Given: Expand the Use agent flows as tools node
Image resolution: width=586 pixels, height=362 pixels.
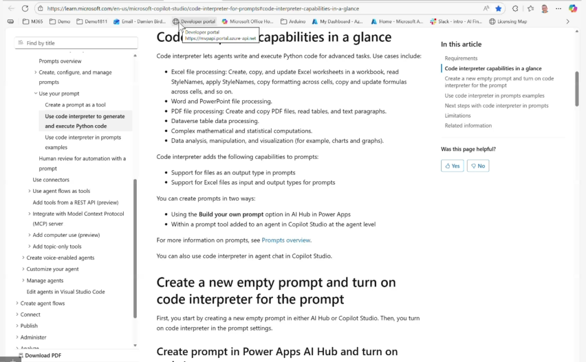Looking at the screenshot, I should [x=29, y=191].
